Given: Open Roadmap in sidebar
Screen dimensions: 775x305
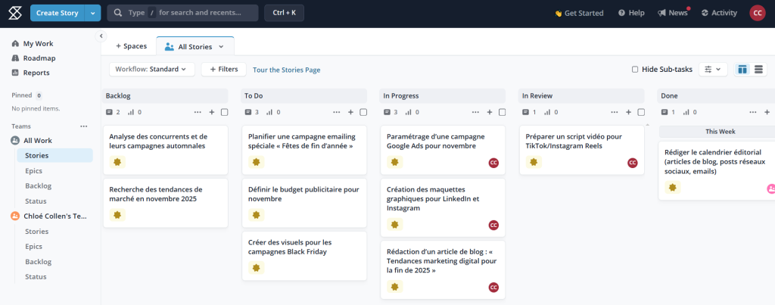Looking at the screenshot, I should [39, 58].
